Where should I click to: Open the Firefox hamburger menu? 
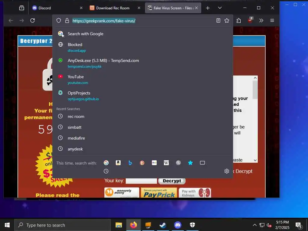(x=272, y=20)
